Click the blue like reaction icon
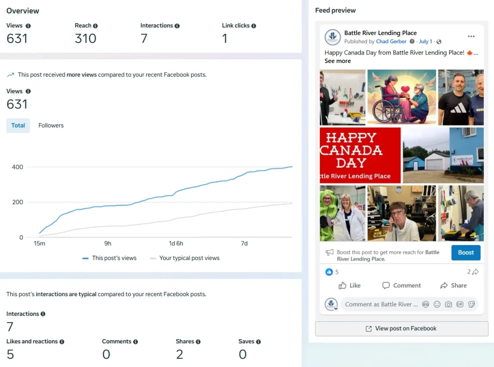 (x=329, y=272)
